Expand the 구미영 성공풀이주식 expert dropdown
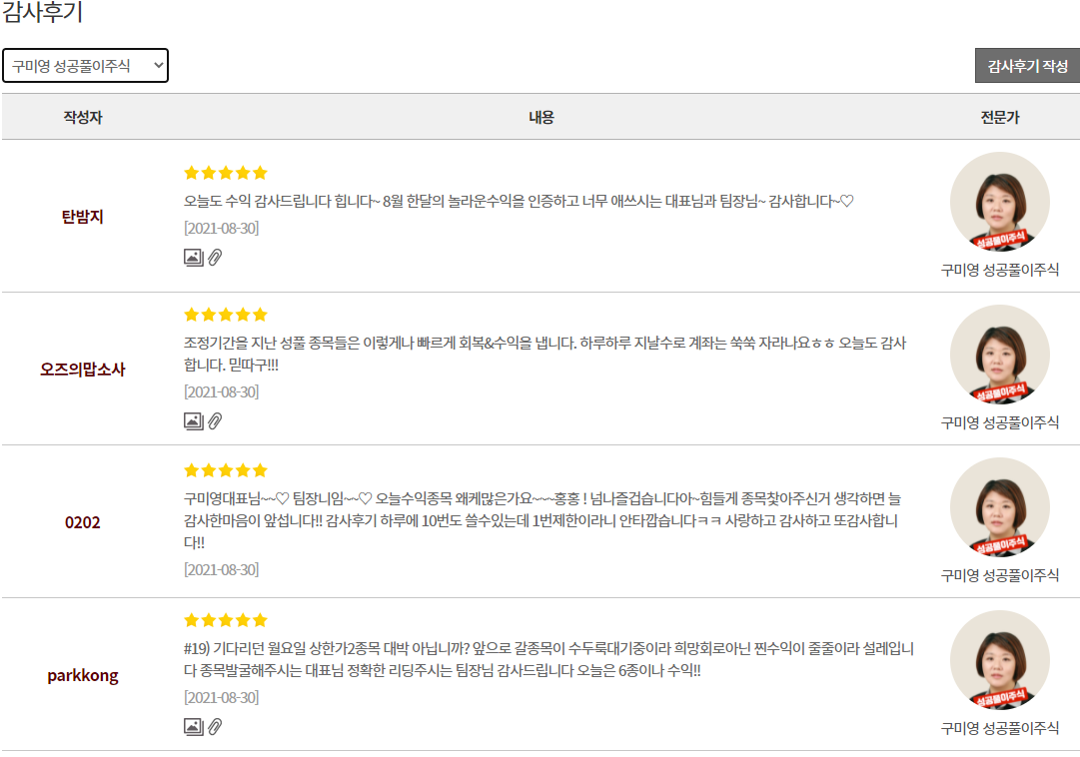1080x757 pixels. tap(85, 66)
